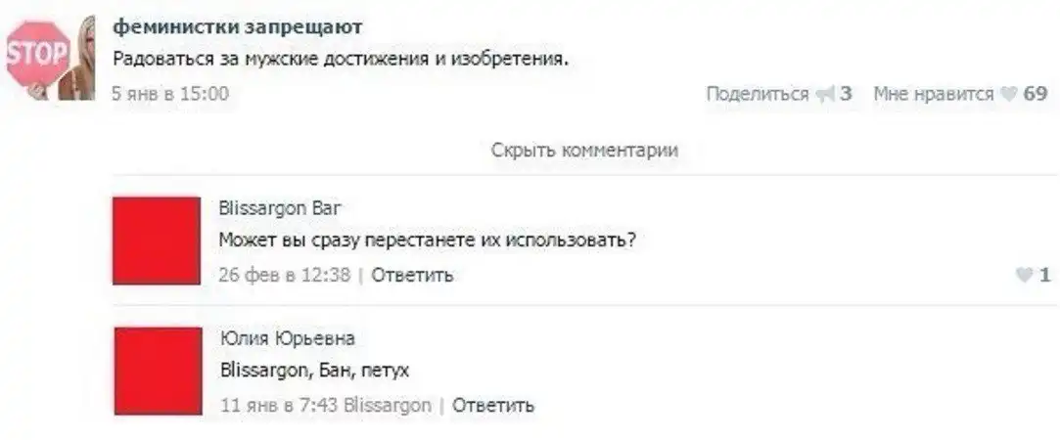
Task: Open the red avatar of Юлия Юрьевна
Action: pyautogui.click(x=157, y=371)
